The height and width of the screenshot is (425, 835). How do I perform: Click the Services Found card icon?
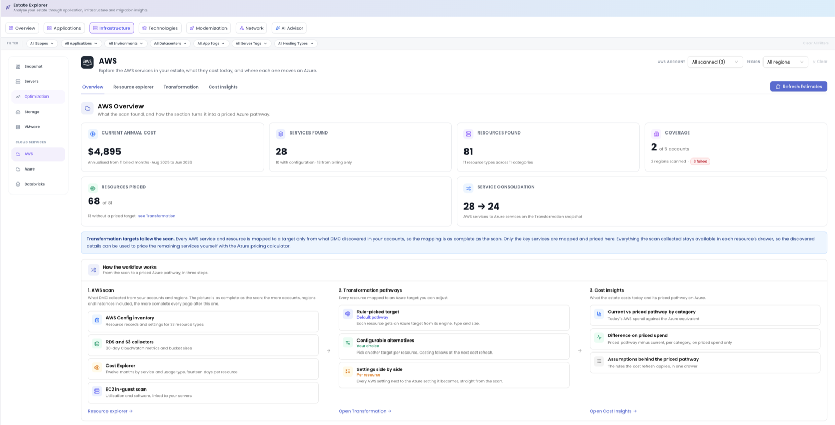281,134
